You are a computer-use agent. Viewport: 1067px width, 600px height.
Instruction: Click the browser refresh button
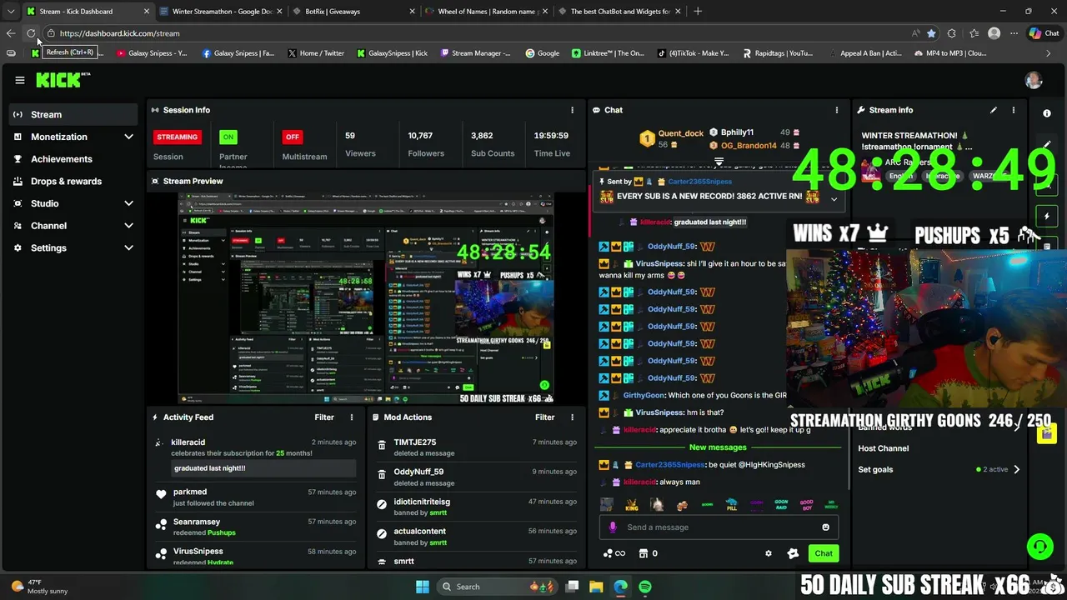click(31, 33)
